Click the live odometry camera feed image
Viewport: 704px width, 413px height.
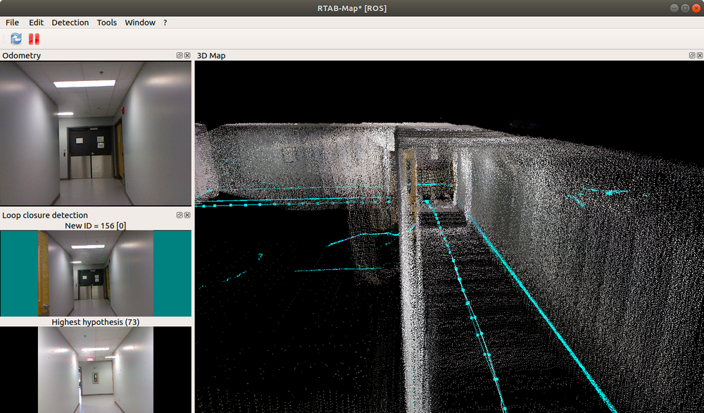coord(96,134)
